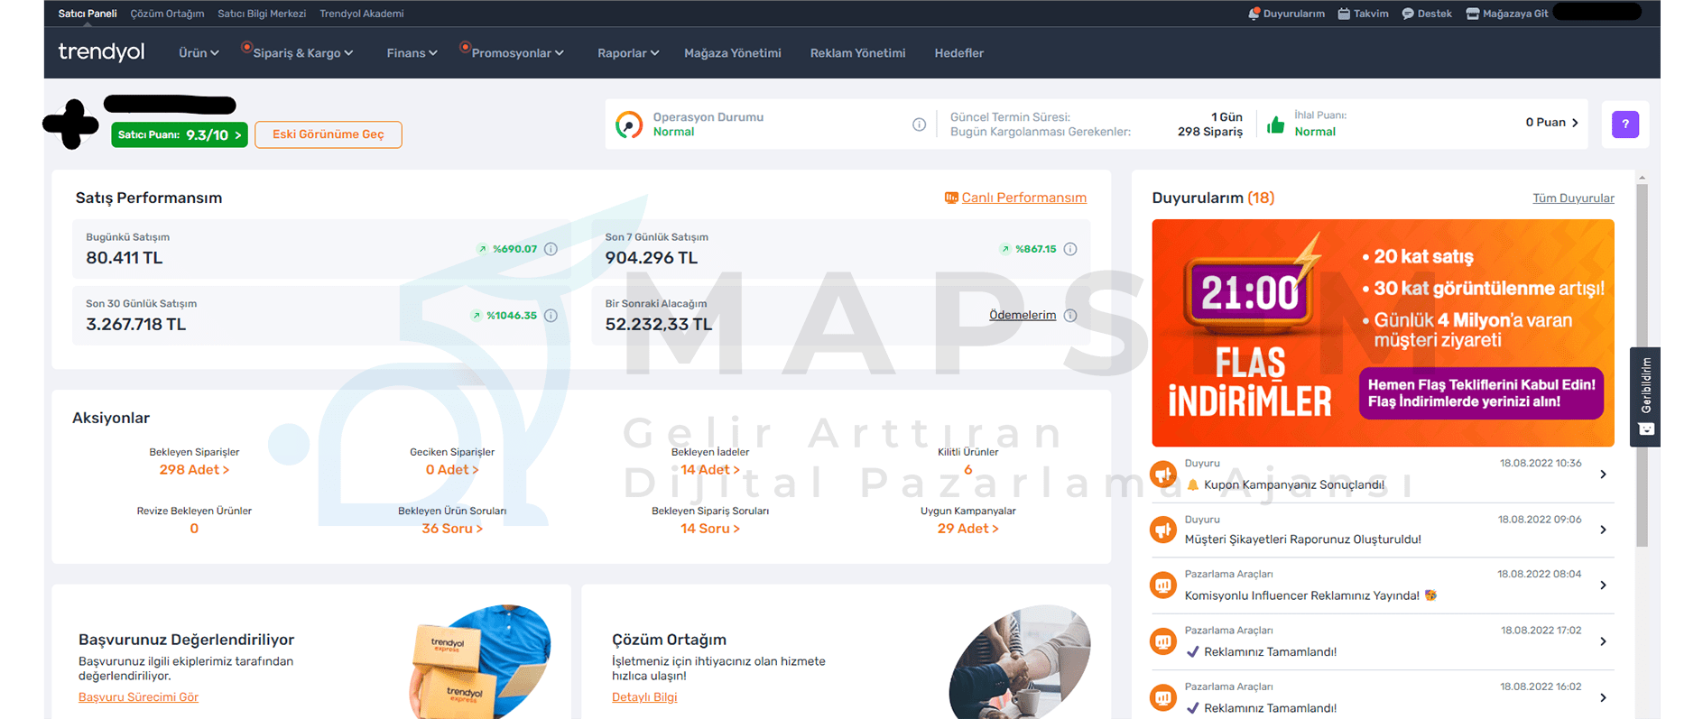Click megaphone icon of Müşteri Şikayetleri announcement
This screenshot has height=719, width=1703.
point(1163,530)
